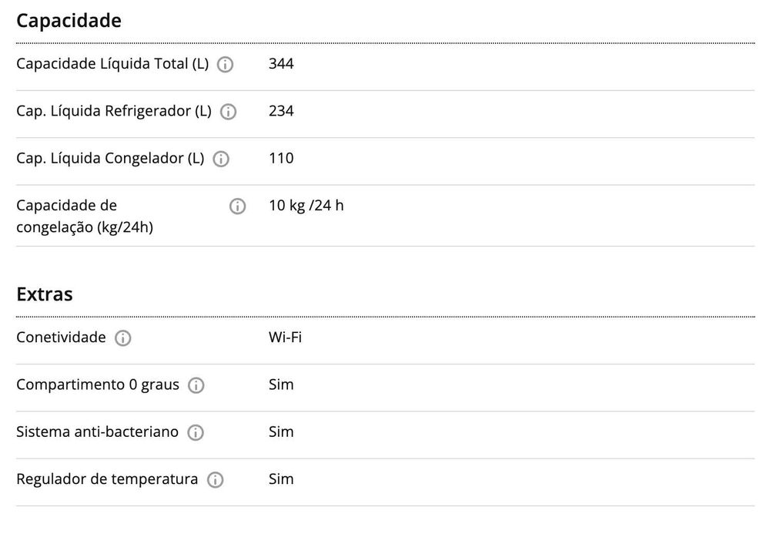770x534 pixels.
Task: Click the 10 kg /24 h value
Action: [306, 206]
